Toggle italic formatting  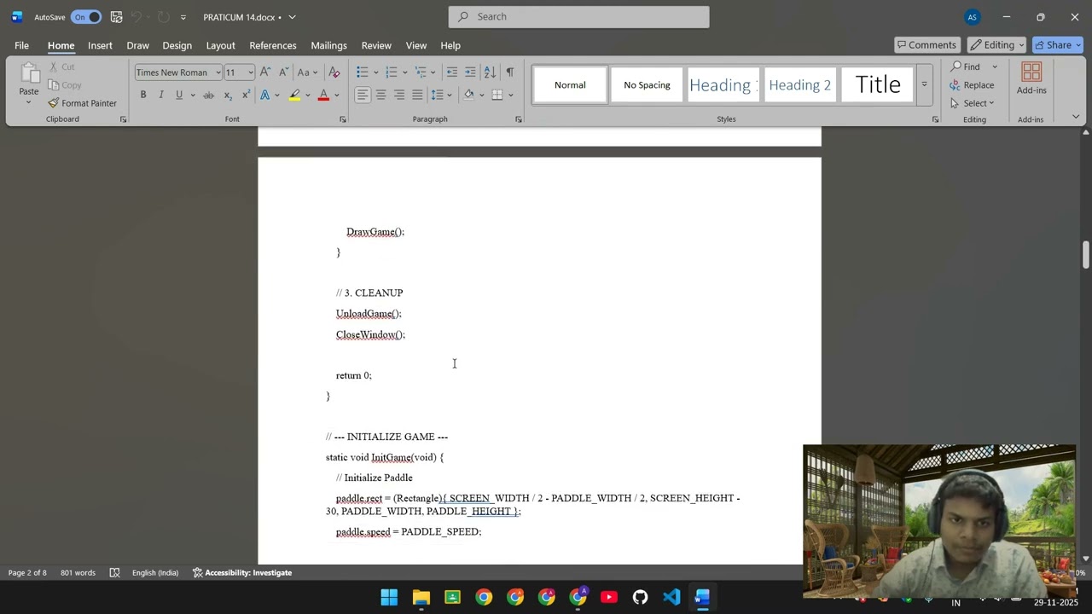tap(160, 95)
